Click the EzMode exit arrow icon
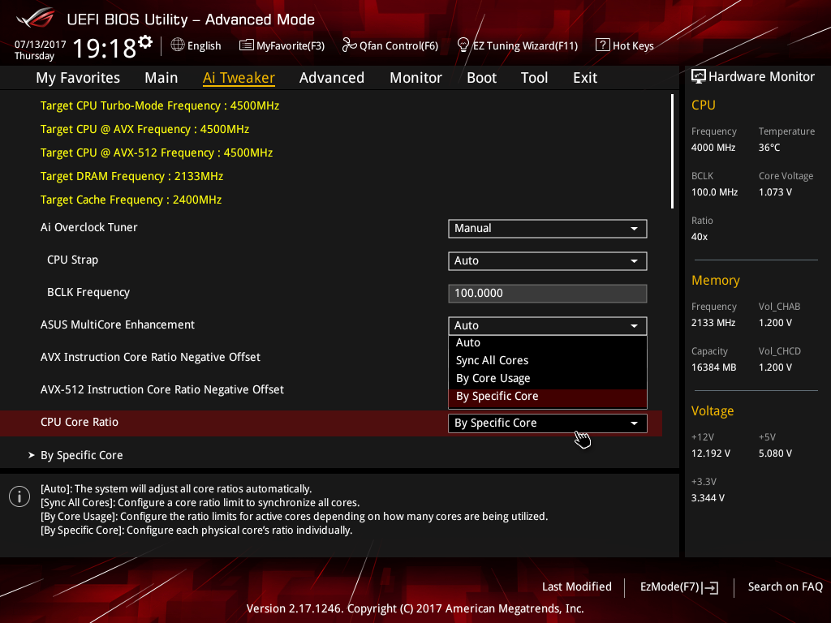Image resolution: width=831 pixels, height=623 pixels. (710, 587)
